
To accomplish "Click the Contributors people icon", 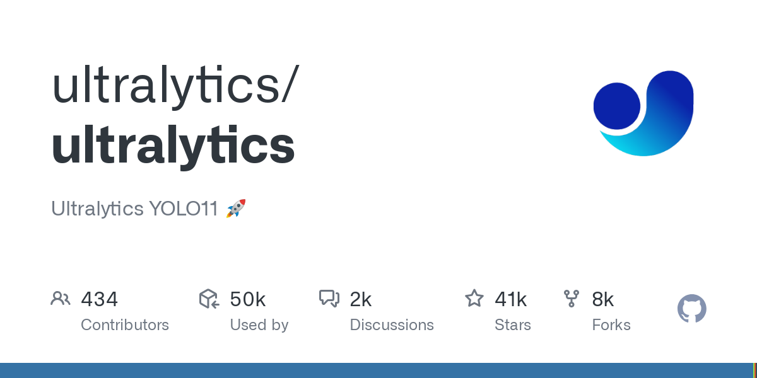I will point(61,299).
